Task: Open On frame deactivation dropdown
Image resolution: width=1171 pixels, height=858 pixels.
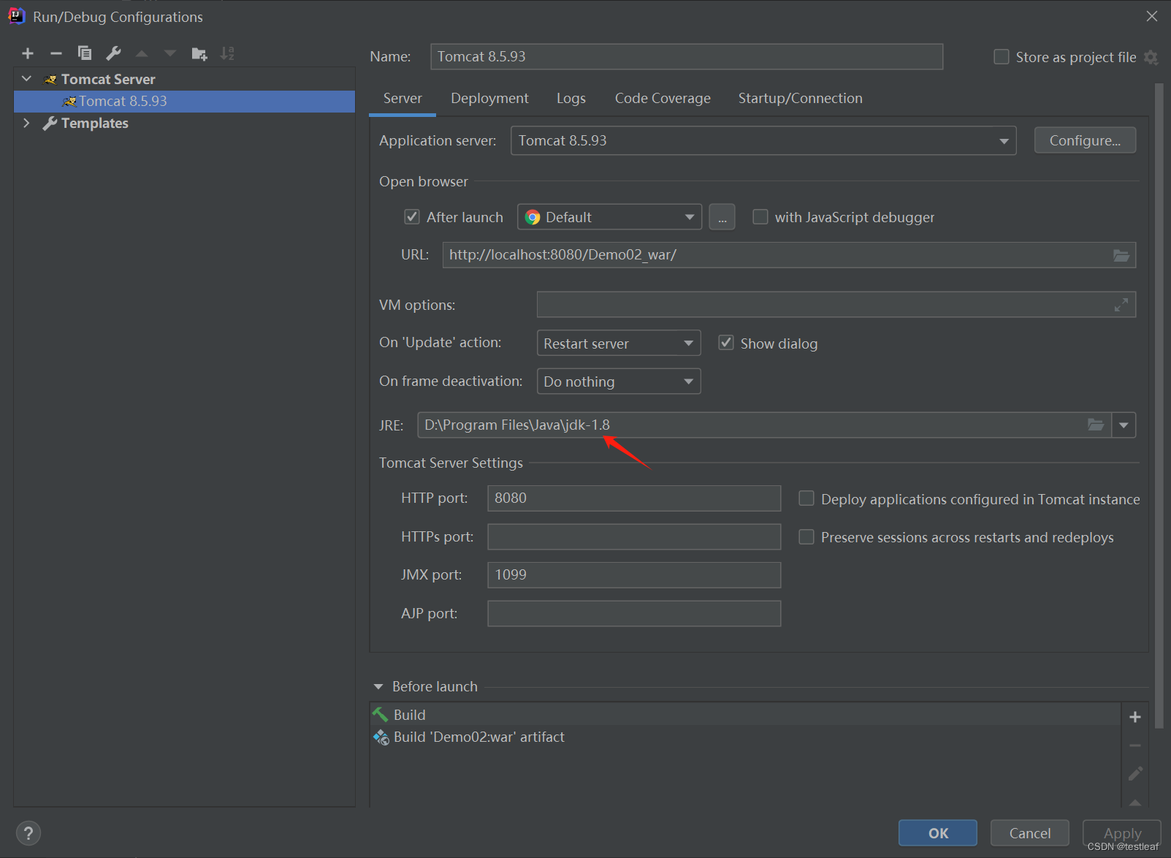Action: pyautogui.click(x=619, y=381)
